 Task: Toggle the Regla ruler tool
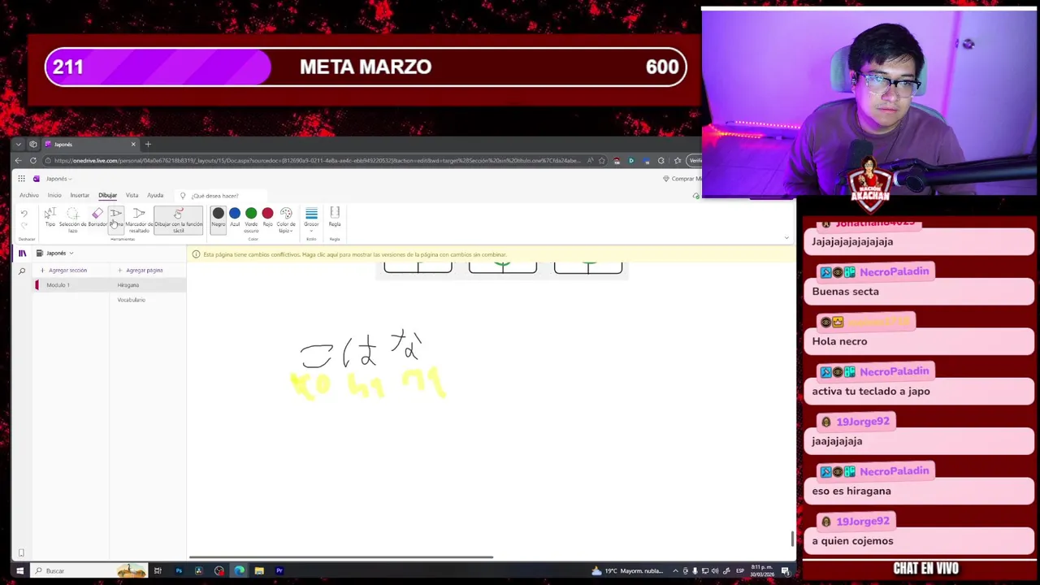(335, 217)
